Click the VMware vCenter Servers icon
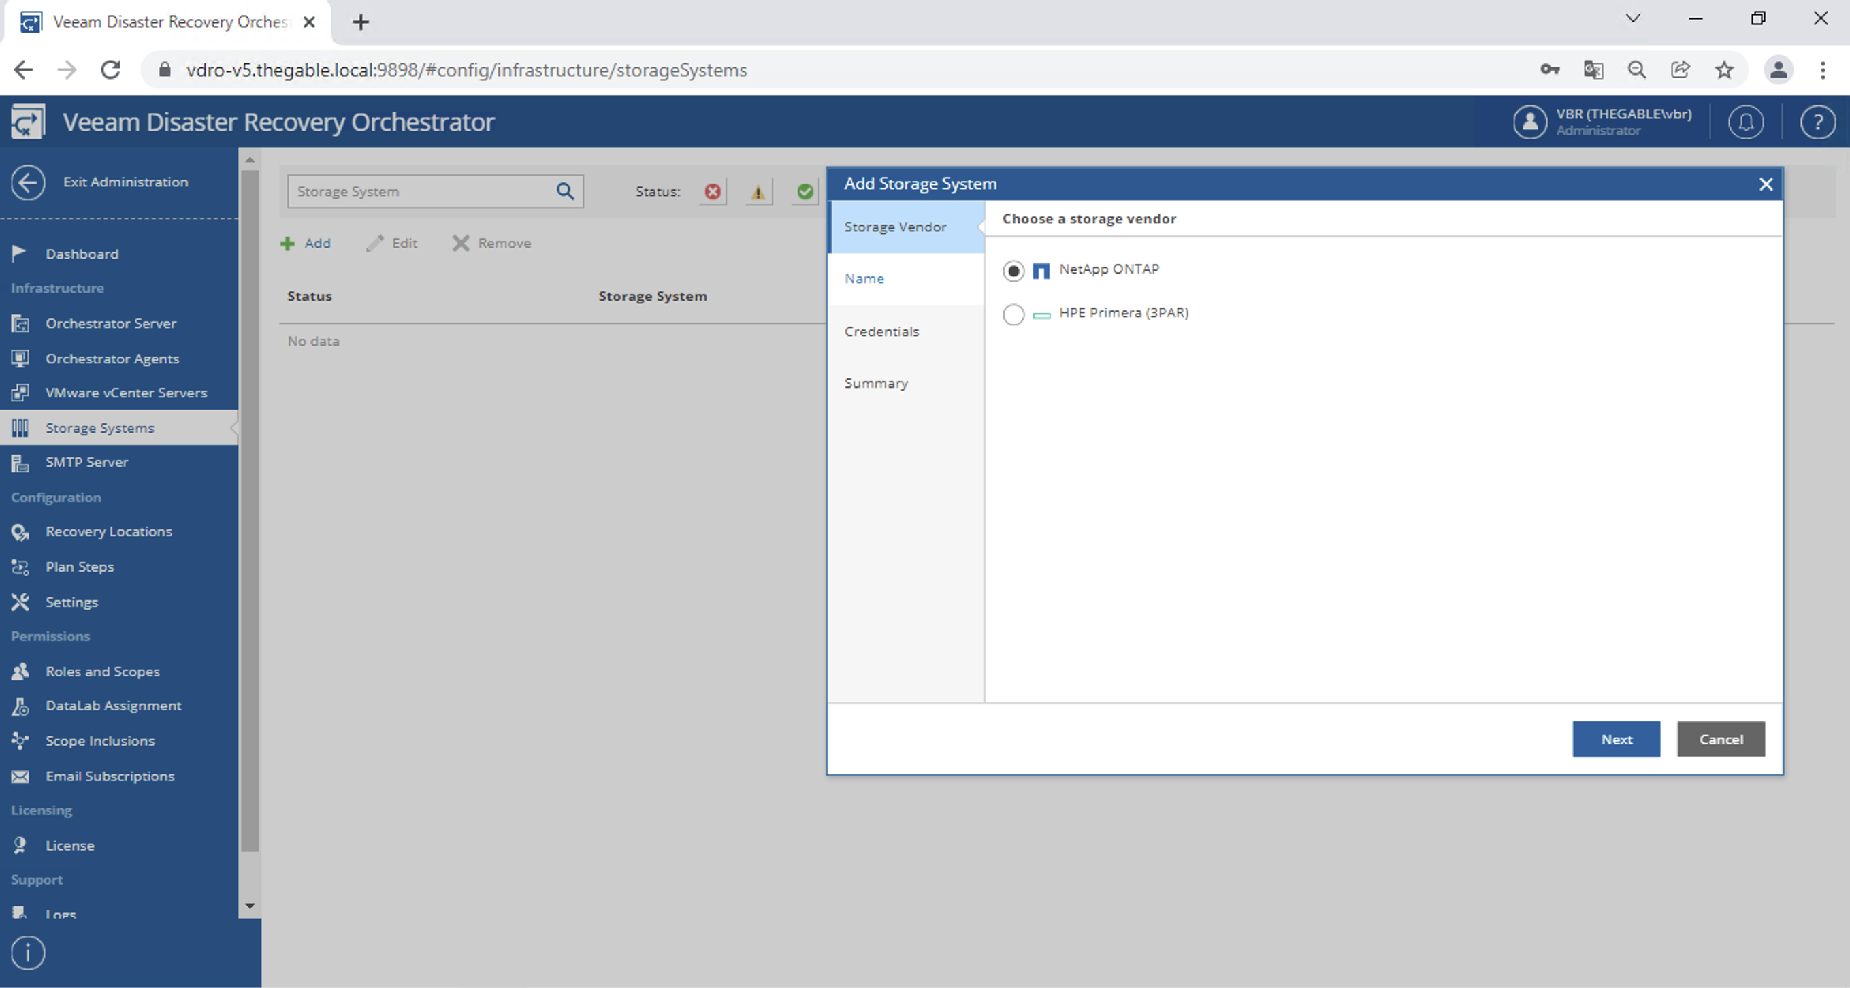Viewport: 1850px width, 988px height. [x=20, y=393]
